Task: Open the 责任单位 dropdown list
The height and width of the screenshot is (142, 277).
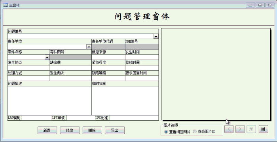Action: (89, 47)
